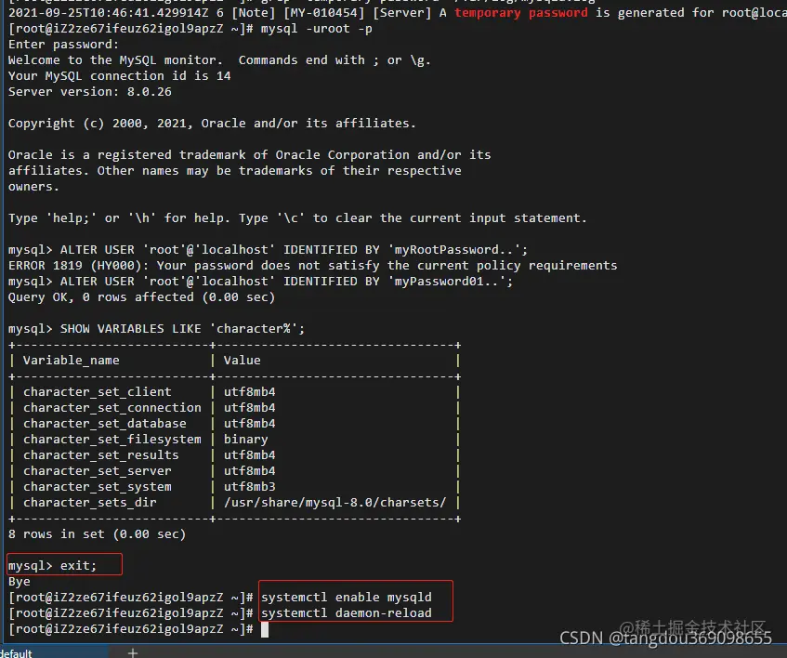Click the '/usr/share/mysql-8.0/charsets/' path value
Image resolution: width=787 pixels, height=658 pixels.
coord(334,503)
